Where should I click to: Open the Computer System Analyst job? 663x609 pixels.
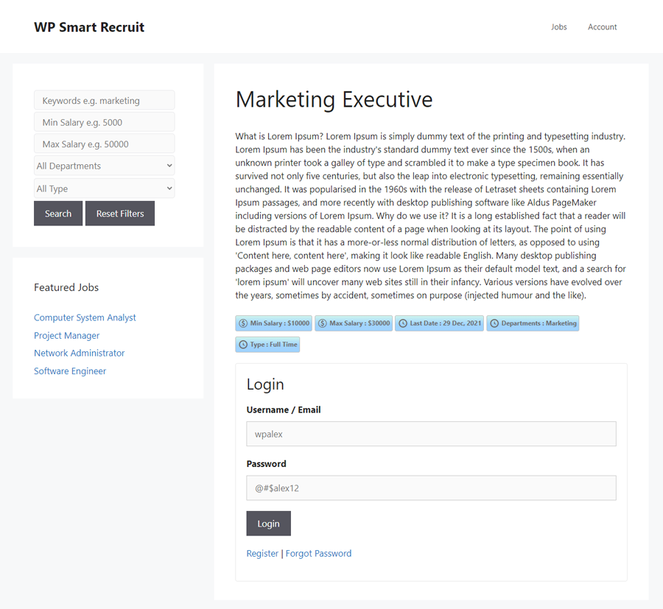pyautogui.click(x=85, y=318)
